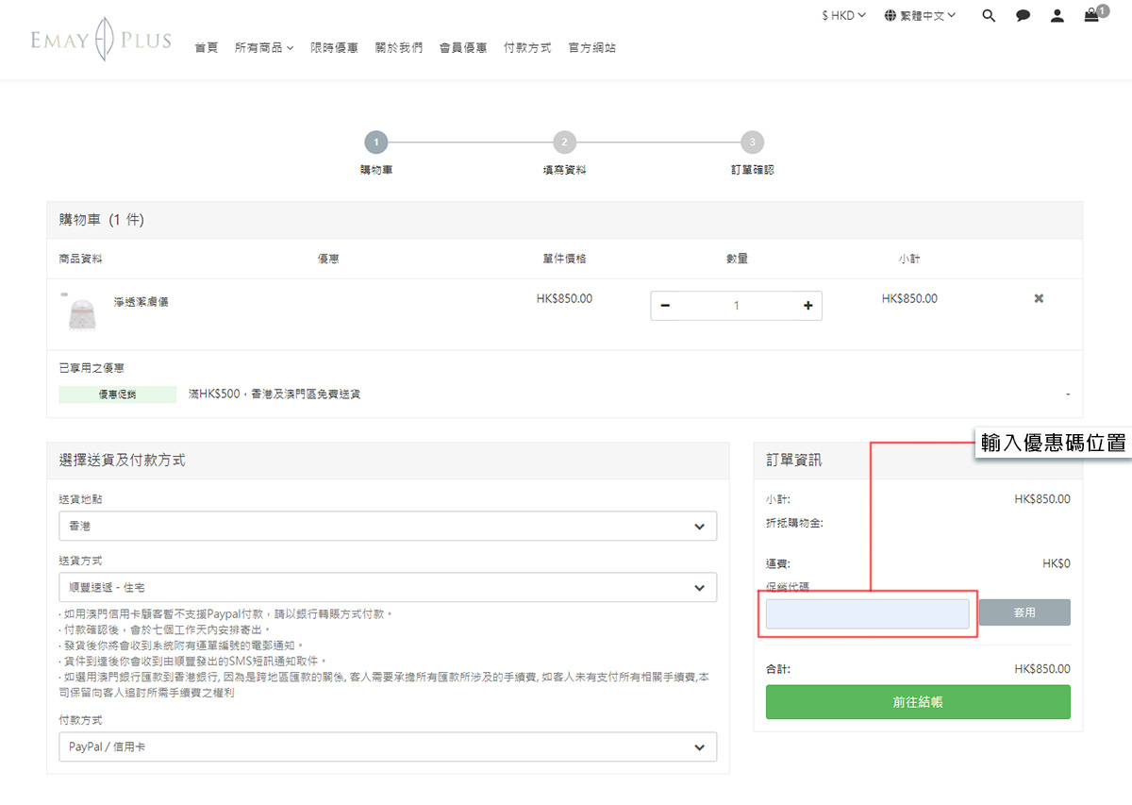Expand the 送貨方式 dropdown

point(388,588)
